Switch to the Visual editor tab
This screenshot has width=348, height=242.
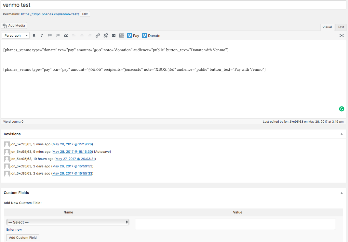pyautogui.click(x=327, y=27)
